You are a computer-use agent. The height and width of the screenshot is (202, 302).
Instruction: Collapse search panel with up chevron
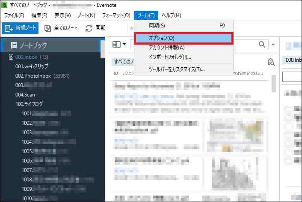point(273,45)
